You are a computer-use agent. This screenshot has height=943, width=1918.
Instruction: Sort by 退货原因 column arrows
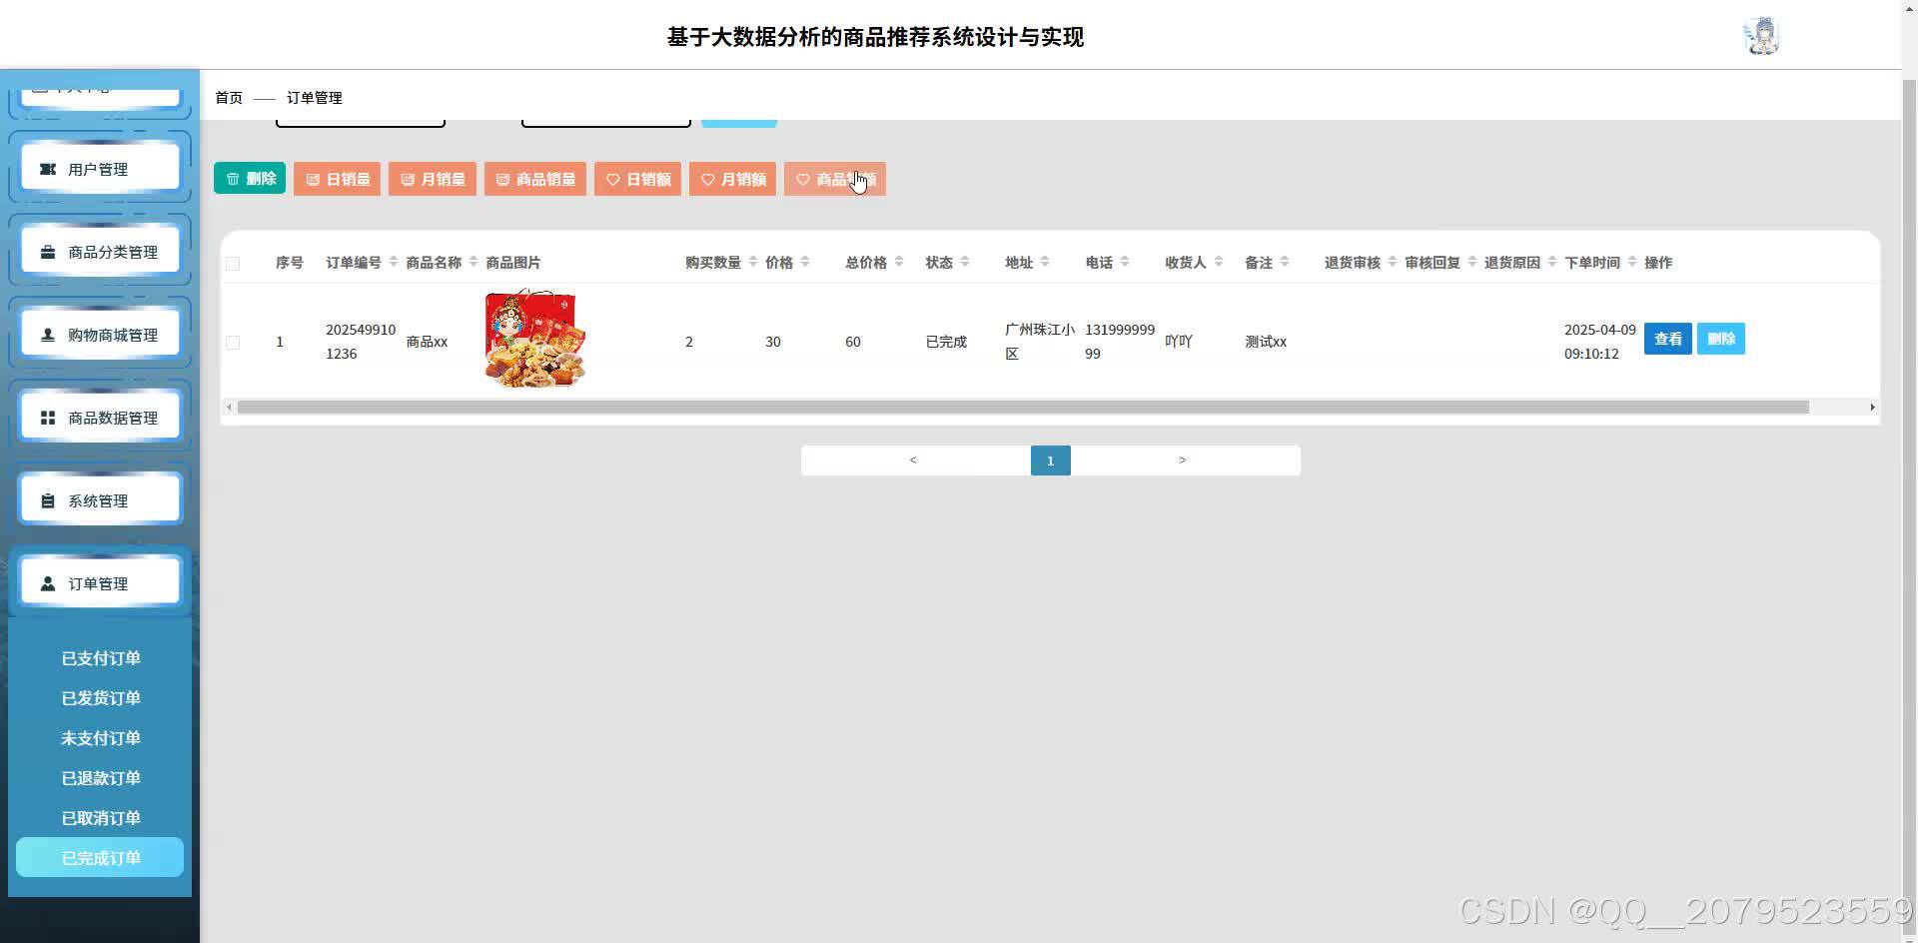1552,262
